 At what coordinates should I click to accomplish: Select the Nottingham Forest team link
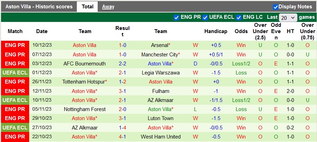coord(84,109)
